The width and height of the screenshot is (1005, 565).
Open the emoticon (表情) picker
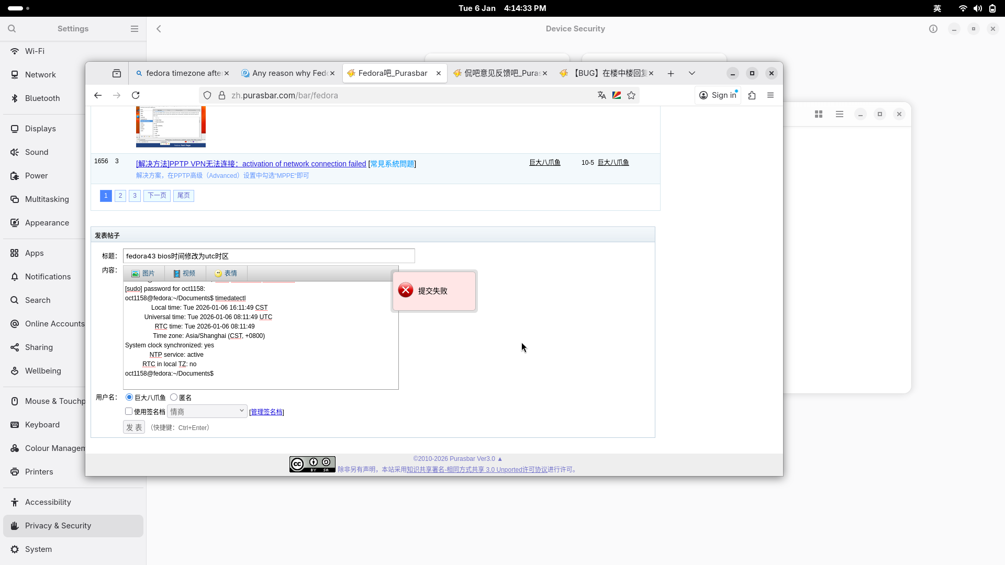click(x=226, y=274)
